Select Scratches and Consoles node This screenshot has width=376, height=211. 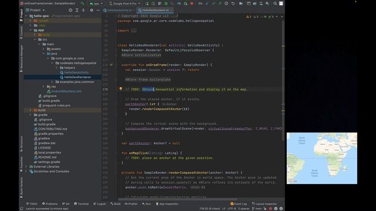(51, 171)
